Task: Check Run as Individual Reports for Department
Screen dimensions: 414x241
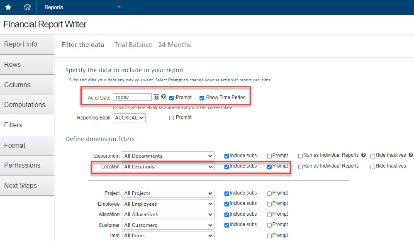Action: [300, 156]
